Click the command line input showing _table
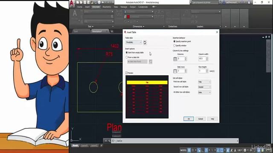This screenshot has width=273, height=153. coord(174,141)
